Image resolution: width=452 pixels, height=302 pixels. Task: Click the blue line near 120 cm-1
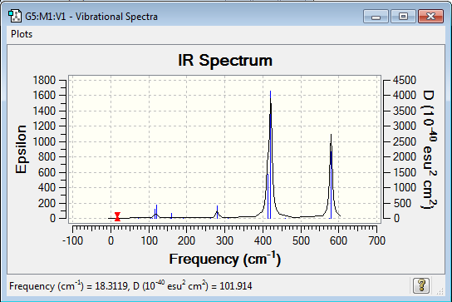[156, 211]
